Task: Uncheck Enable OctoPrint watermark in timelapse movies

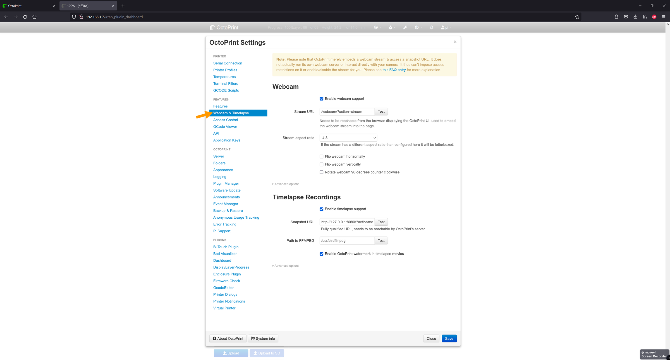Action: click(321, 254)
